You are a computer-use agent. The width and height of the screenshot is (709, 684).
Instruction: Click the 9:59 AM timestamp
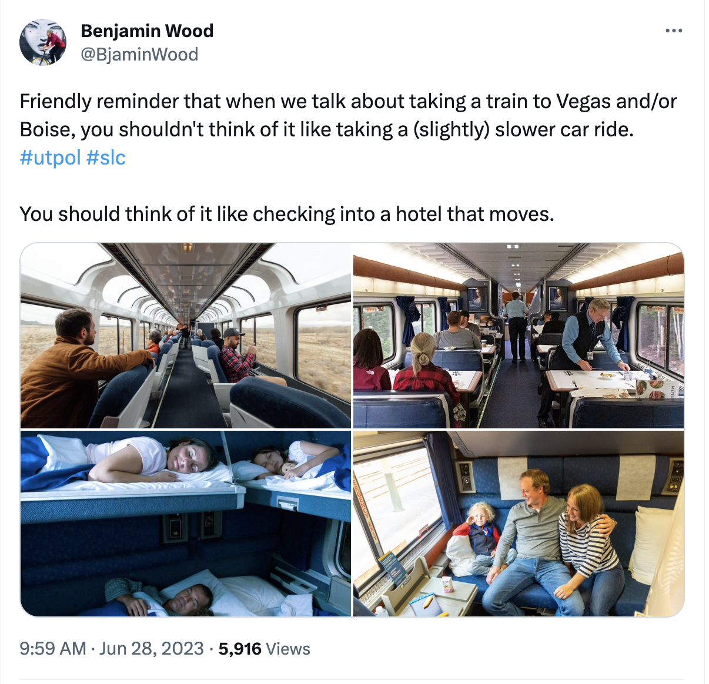pyautogui.click(x=53, y=649)
